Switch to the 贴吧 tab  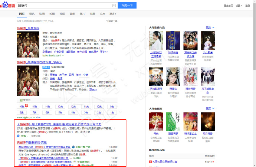click(x=42, y=14)
